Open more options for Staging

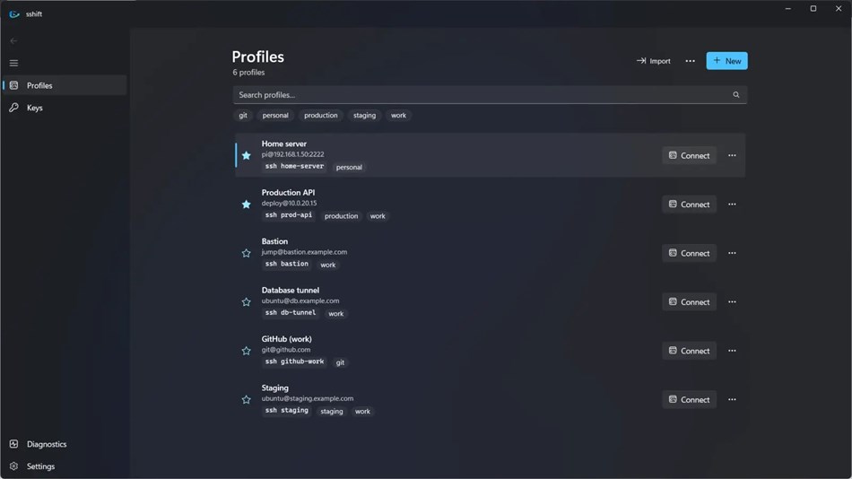(x=732, y=400)
